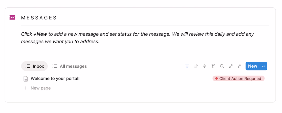Screen dimensions: 282x113
Task: Add a row via New page
Action: click(x=41, y=88)
